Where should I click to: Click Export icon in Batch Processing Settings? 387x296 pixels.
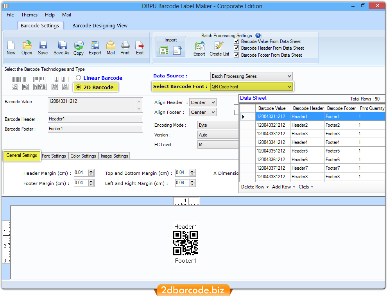199,46
